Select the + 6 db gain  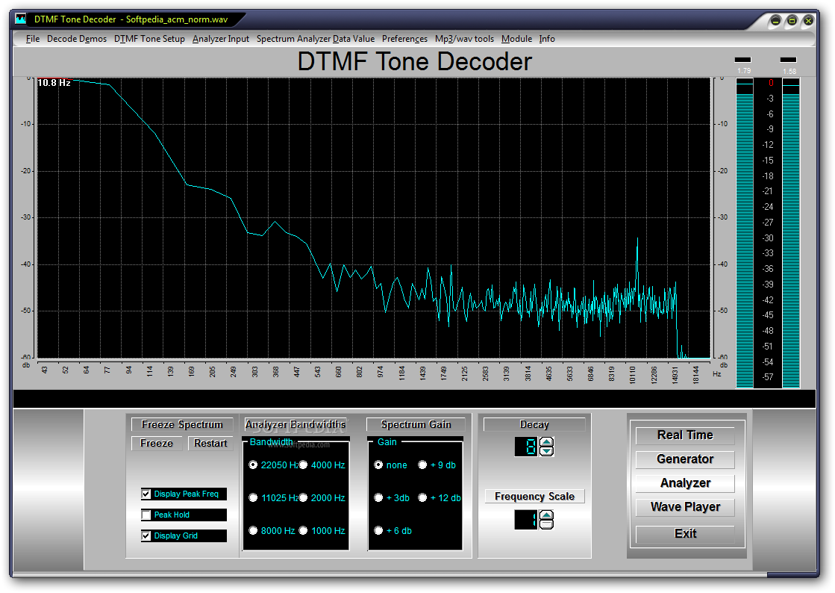(378, 531)
